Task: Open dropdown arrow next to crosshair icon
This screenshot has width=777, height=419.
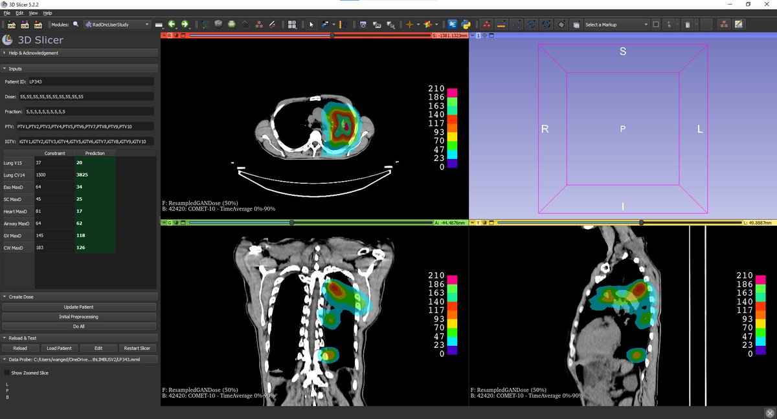Action: [418, 24]
